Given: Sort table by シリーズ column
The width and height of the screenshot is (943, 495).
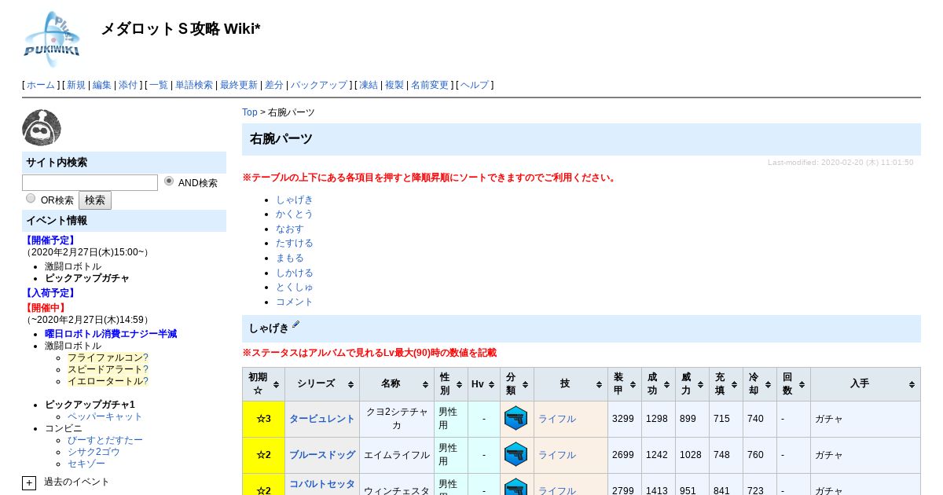Looking at the screenshot, I should (321, 384).
